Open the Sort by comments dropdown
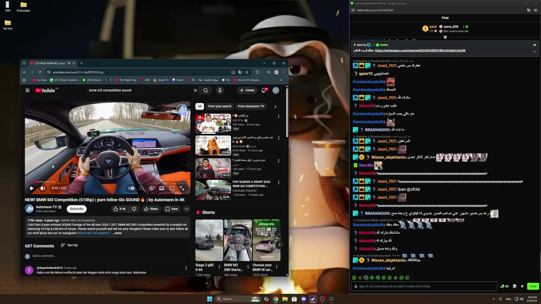541x304 pixels. coord(69,245)
